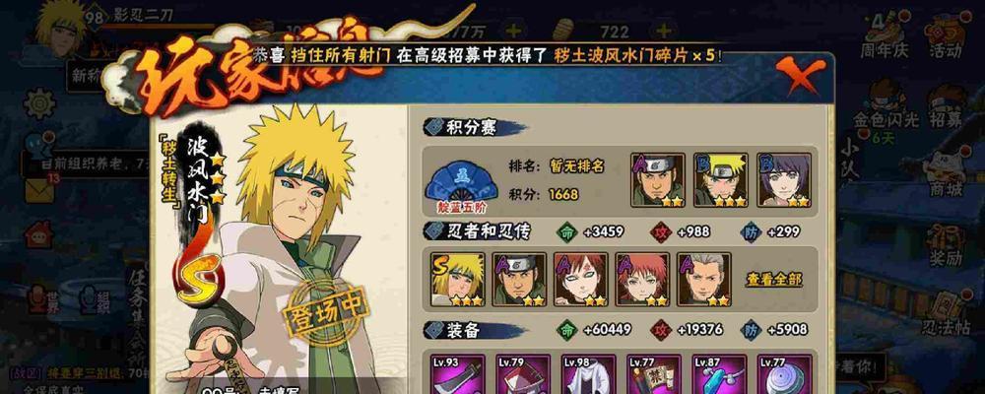Open the mail envelope icon
Viewport: 985px width, 394px height.
[x=39, y=190]
